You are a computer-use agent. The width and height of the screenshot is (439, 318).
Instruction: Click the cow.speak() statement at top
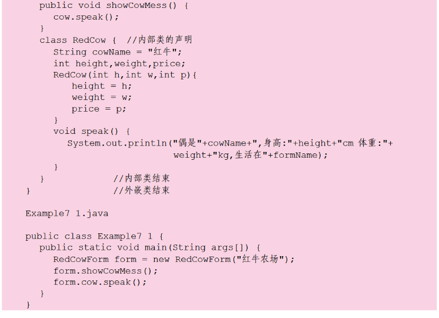(86, 17)
